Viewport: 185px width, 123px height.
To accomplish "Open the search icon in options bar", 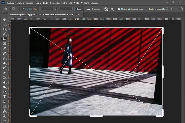I will tap(167, 9).
